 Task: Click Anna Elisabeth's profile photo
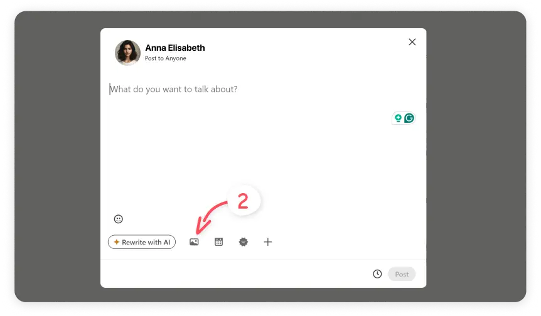pos(127,53)
